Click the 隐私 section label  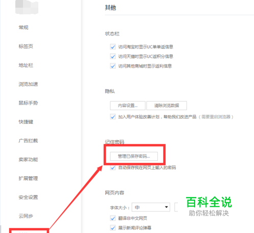[110, 91]
